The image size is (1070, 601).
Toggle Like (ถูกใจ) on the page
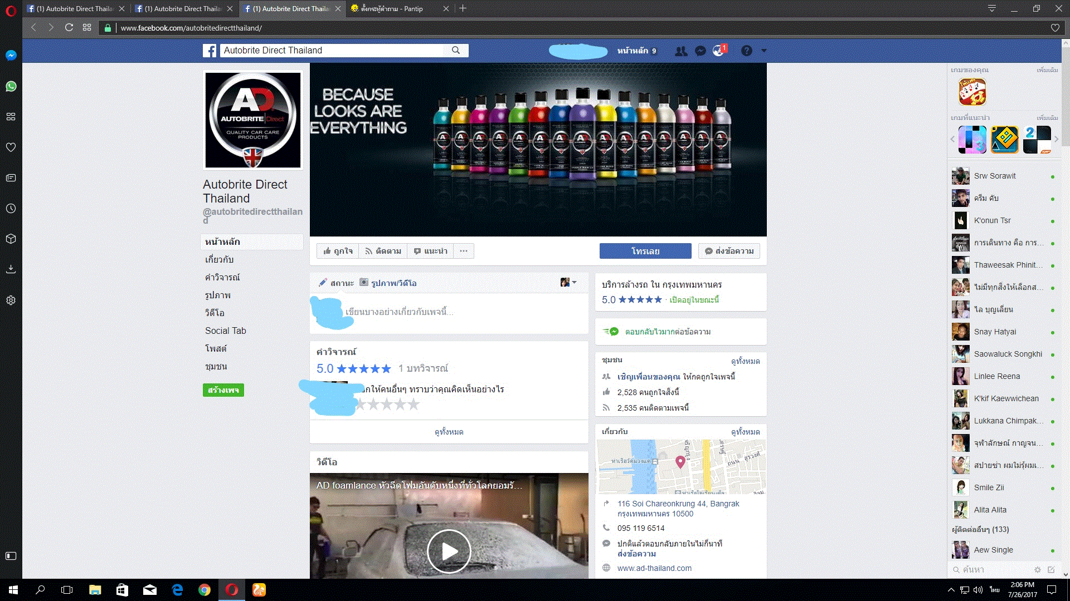pos(338,251)
